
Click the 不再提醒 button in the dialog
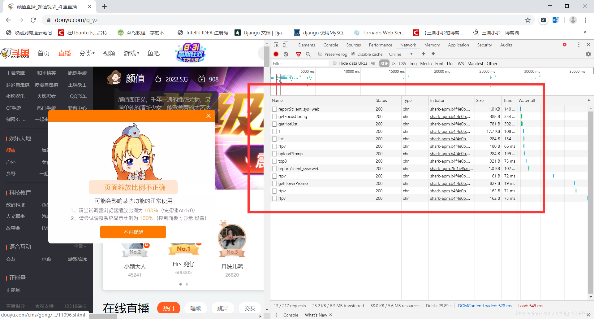click(x=133, y=232)
